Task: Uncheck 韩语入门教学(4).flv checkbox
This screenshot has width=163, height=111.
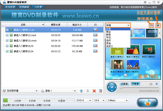Action: (7, 46)
